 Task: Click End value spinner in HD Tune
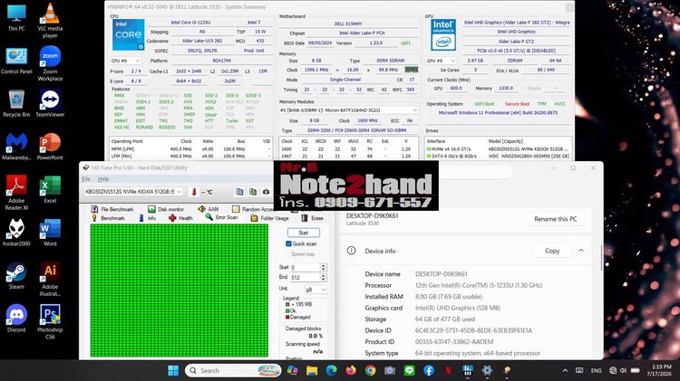(323, 277)
